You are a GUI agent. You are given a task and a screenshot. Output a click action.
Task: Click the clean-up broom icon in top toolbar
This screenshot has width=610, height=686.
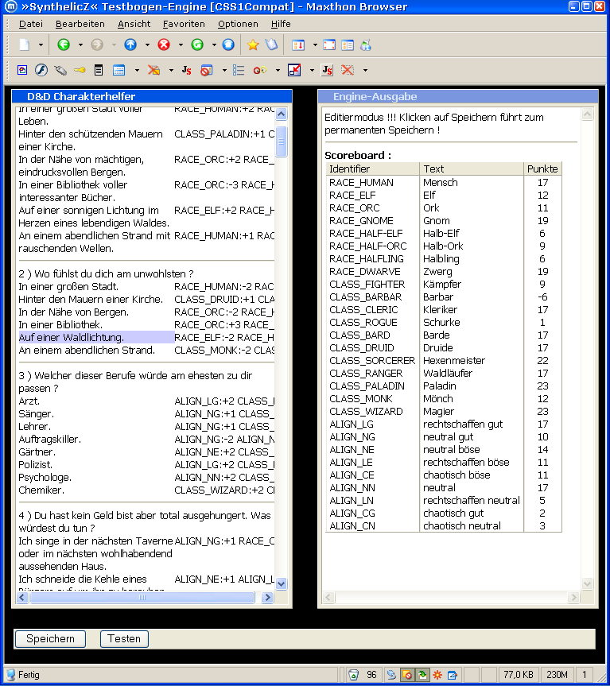click(366, 45)
